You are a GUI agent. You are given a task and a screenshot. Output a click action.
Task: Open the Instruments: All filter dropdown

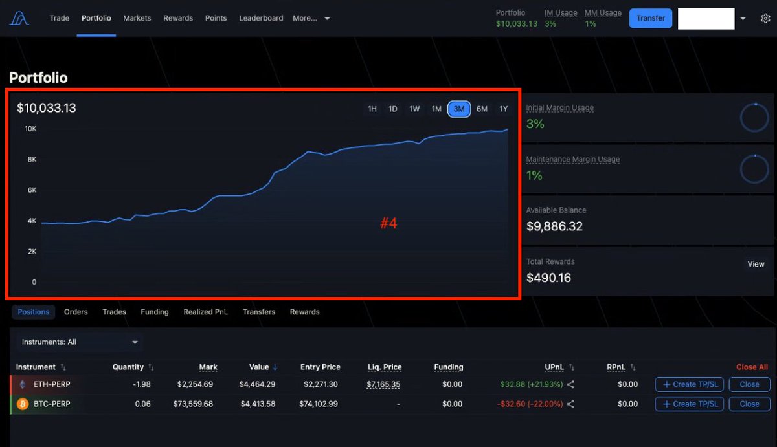[80, 342]
